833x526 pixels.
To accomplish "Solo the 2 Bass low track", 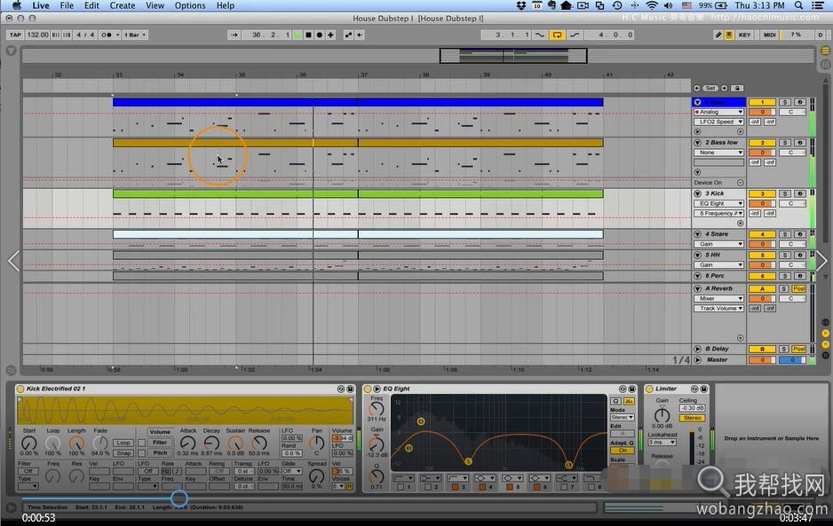I will click(785, 143).
